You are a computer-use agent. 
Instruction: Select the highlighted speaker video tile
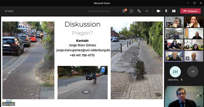[174, 56]
